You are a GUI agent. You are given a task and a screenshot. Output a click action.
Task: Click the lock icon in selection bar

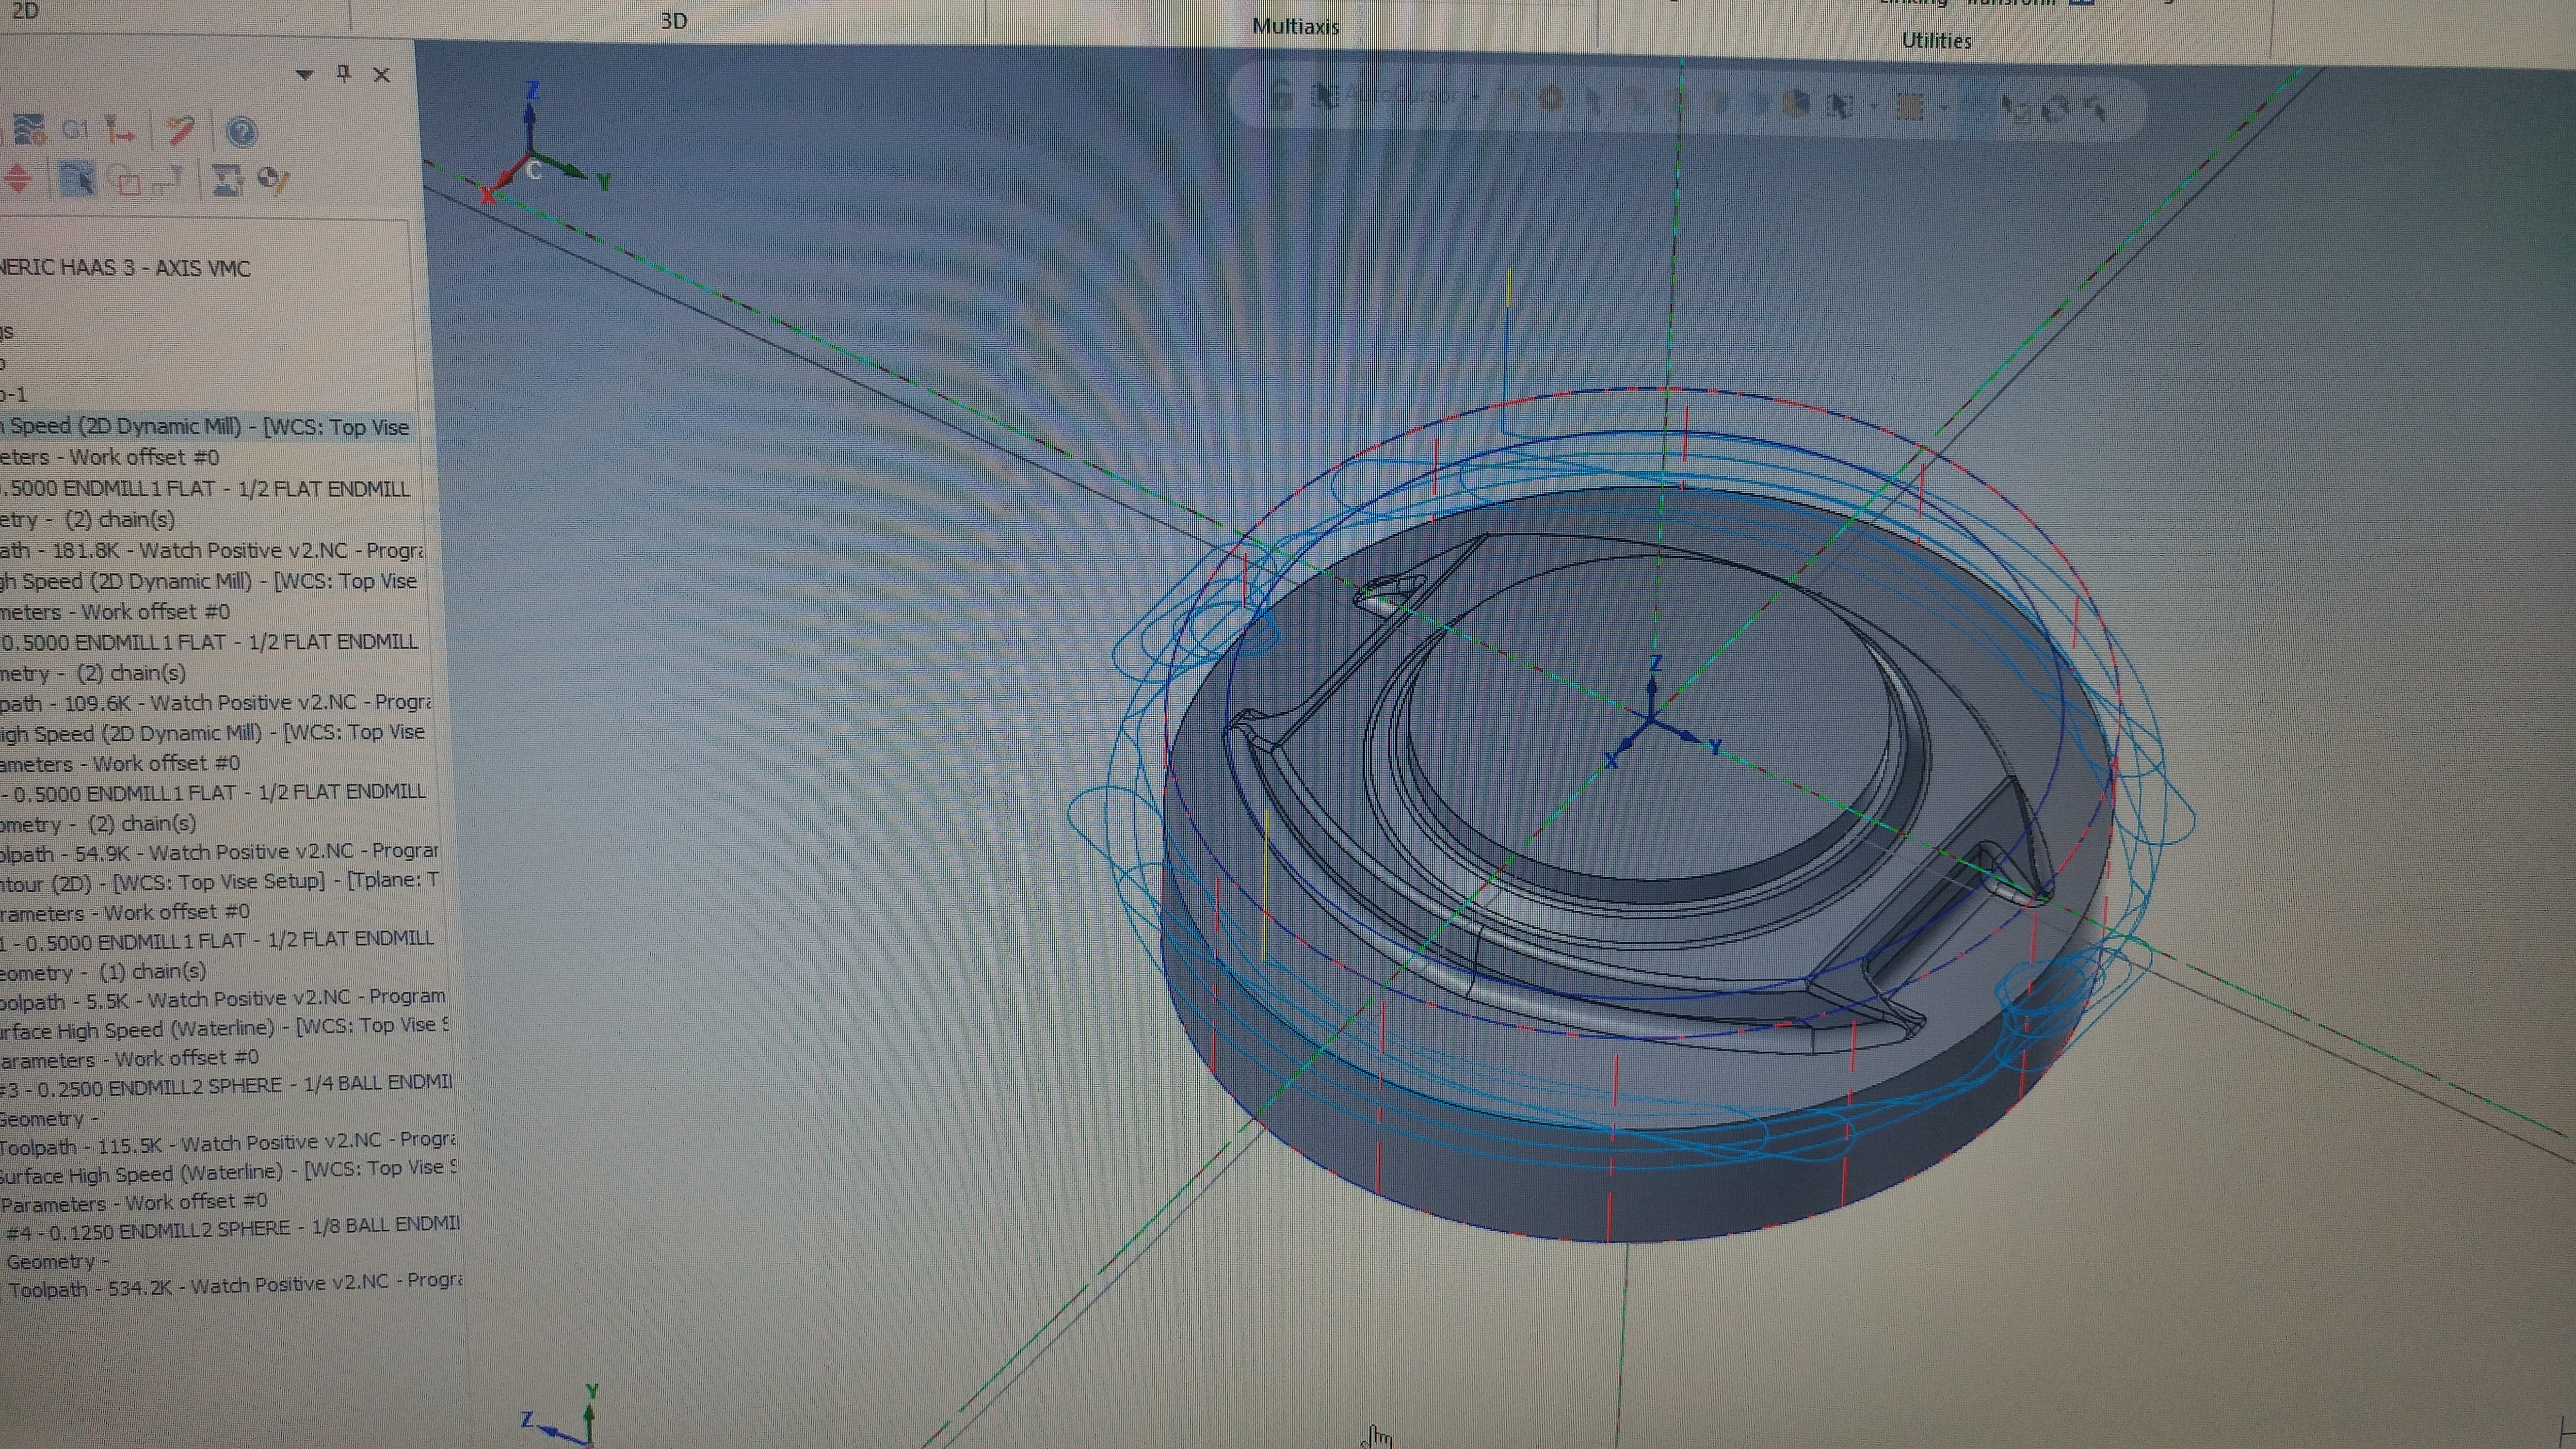[1281, 97]
